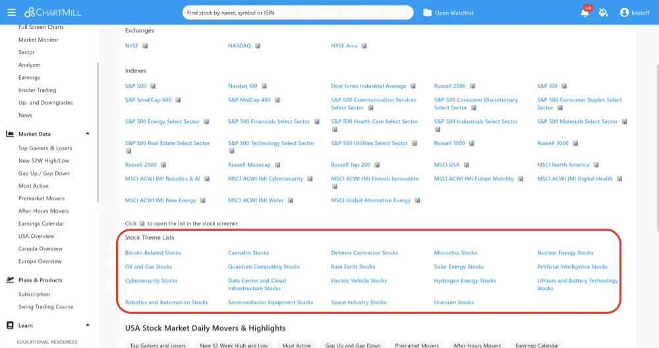The image size is (659, 348).
Task: Click the Most Active movers chip
Action: (x=297, y=345)
